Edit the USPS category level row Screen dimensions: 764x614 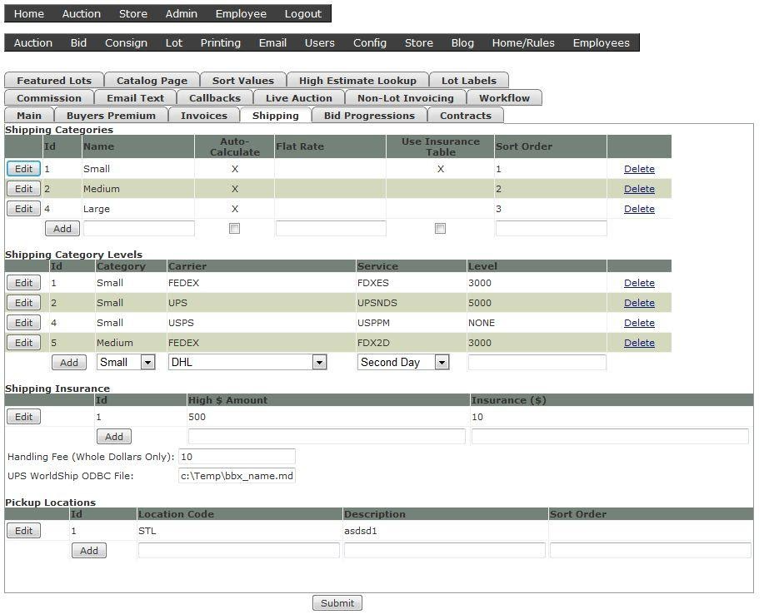click(23, 323)
